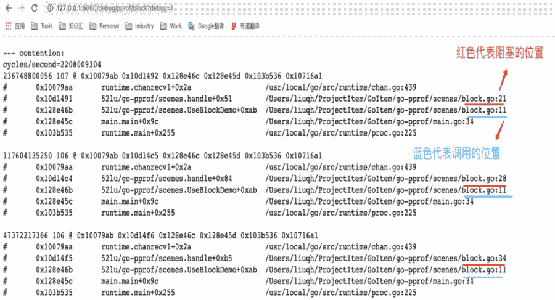
Task: Click the browser forward arrow
Action: (x=22, y=9)
